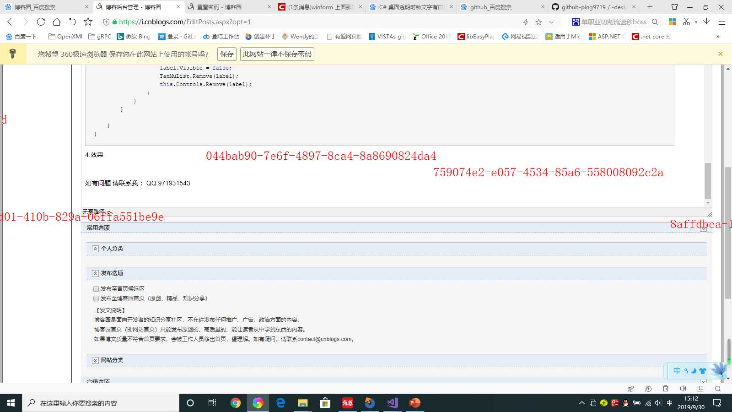
Task: Go back to the previous page
Action: pos(10,22)
